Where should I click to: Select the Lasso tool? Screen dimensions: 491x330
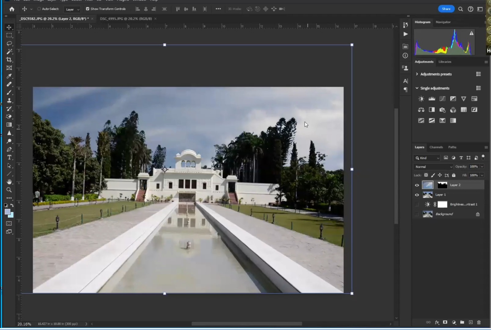click(x=9, y=43)
